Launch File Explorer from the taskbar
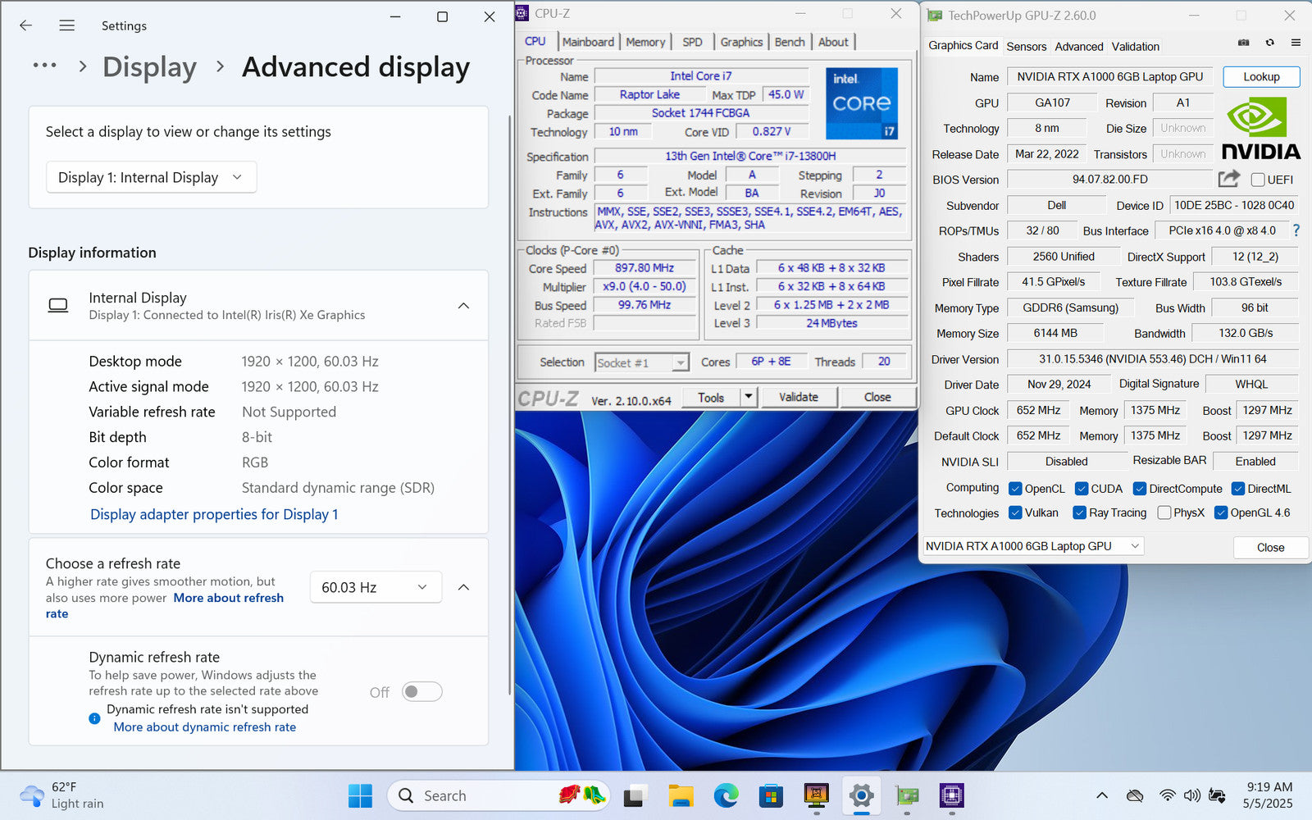The width and height of the screenshot is (1312, 820). tap(681, 795)
